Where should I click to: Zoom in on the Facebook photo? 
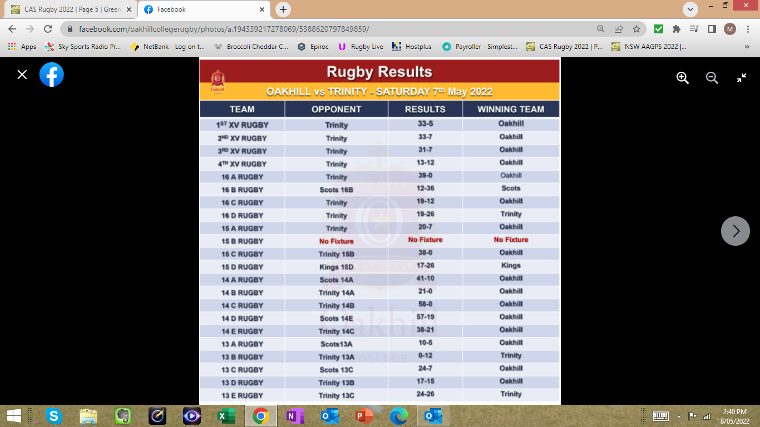coord(683,78)
